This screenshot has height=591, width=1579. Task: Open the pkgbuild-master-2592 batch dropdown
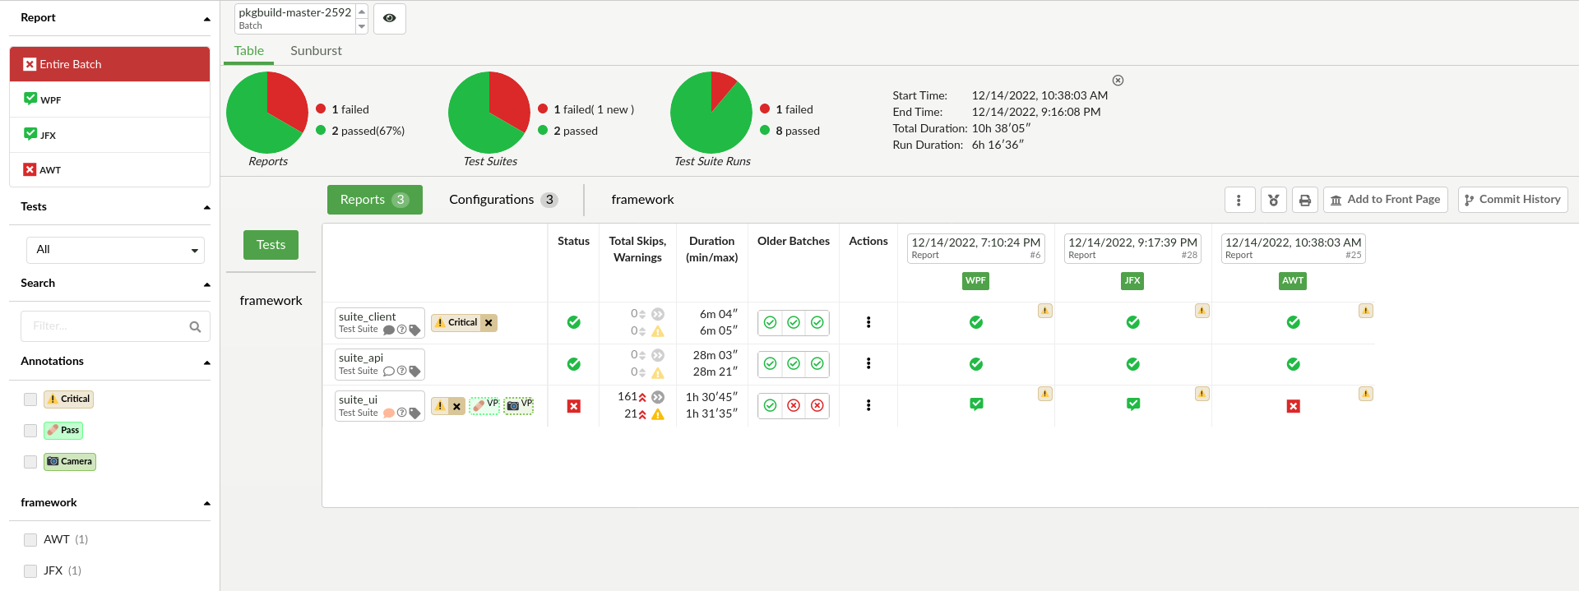361,18
